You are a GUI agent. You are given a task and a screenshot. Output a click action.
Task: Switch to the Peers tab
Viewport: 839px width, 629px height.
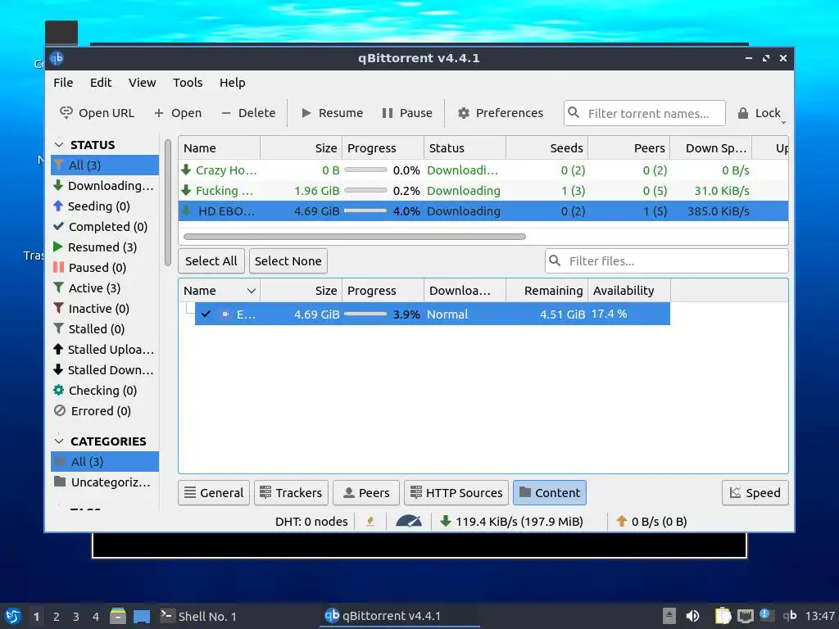coord(366,492)
